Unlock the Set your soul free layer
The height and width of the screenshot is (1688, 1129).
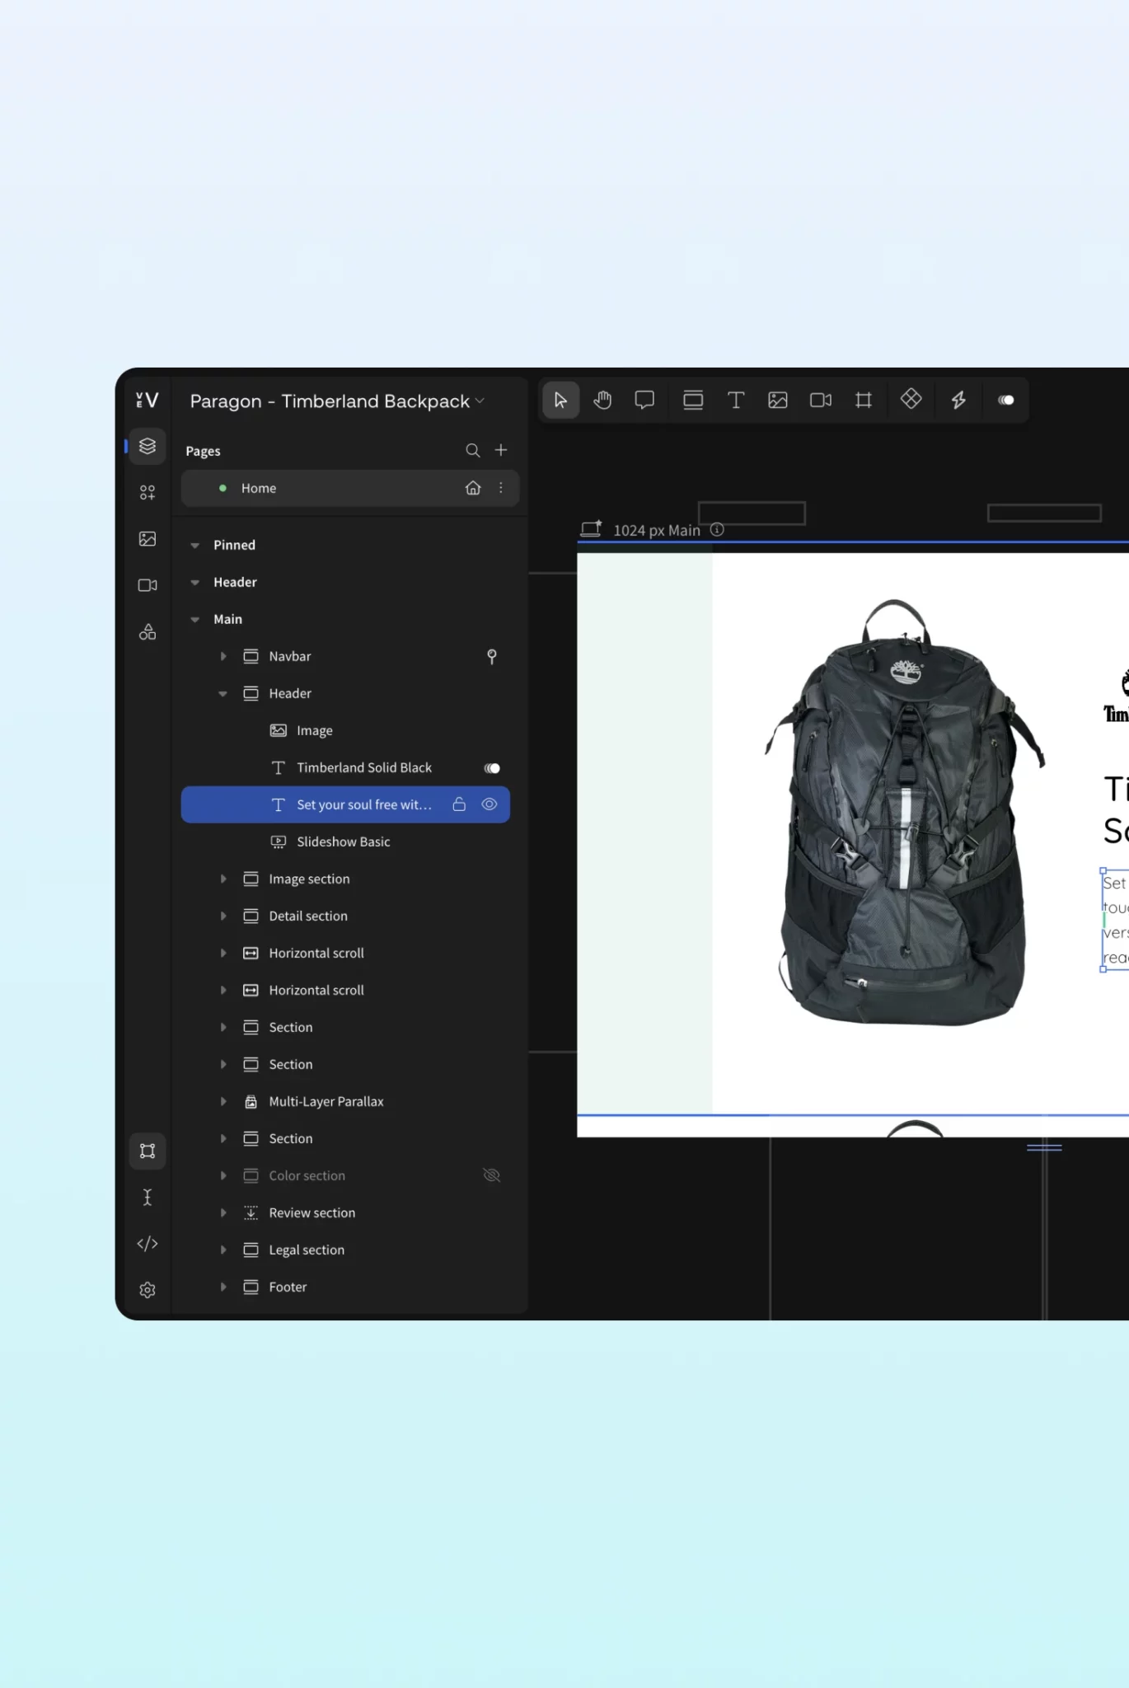tap(459, 804)
